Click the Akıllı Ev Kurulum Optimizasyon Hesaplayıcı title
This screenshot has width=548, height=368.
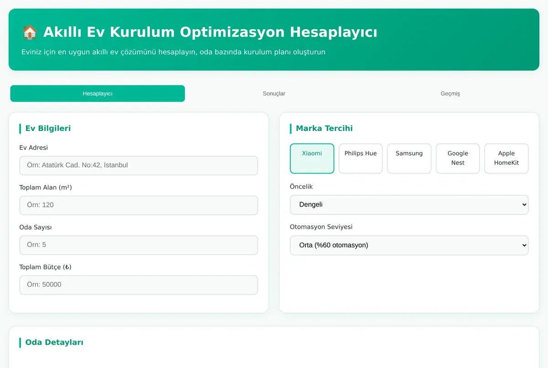click(210, 32)
